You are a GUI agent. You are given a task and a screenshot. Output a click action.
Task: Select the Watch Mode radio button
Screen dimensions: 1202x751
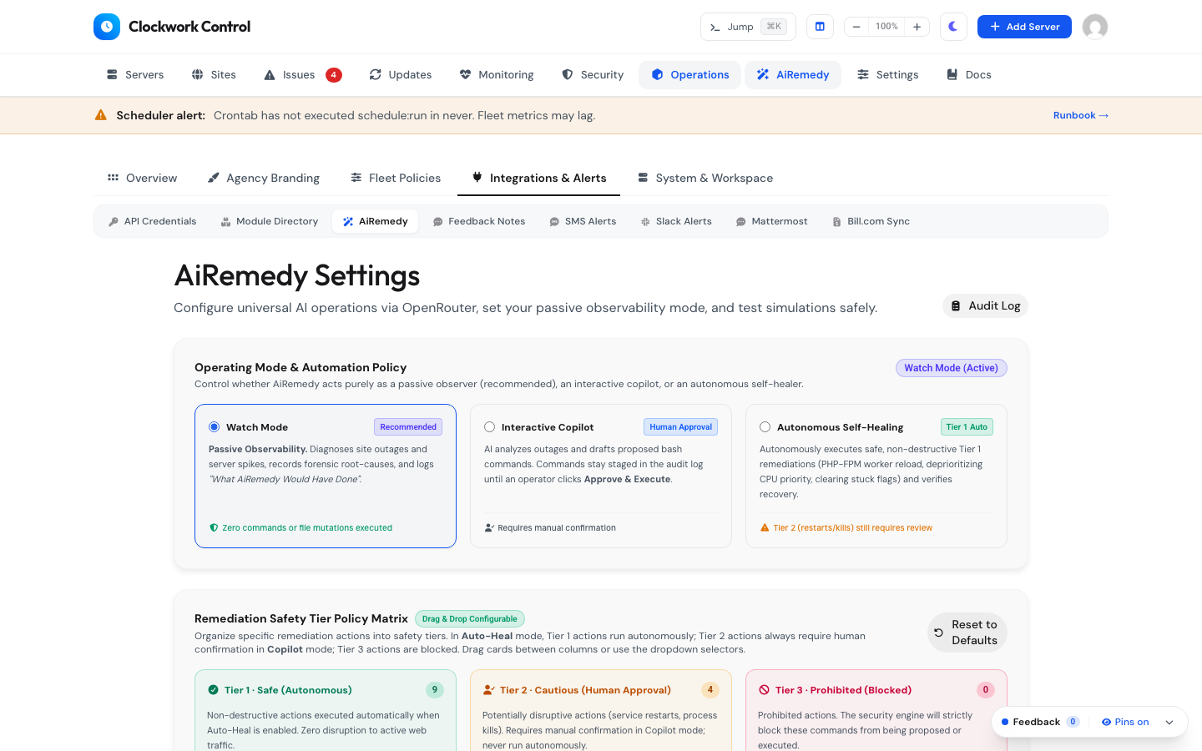pos(215,427)
